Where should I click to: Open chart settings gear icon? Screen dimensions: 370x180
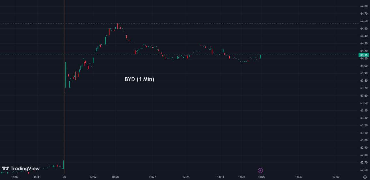tap(365, 177)
